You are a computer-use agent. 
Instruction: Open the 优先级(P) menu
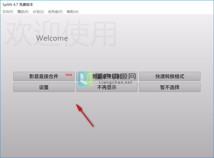pyautogui.click(x=55, y=12)
